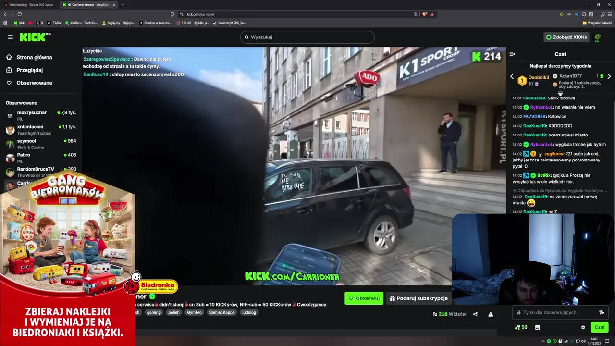Select the ludolog tag
This screenshot has width=615, height=346.
click(249, 312)
